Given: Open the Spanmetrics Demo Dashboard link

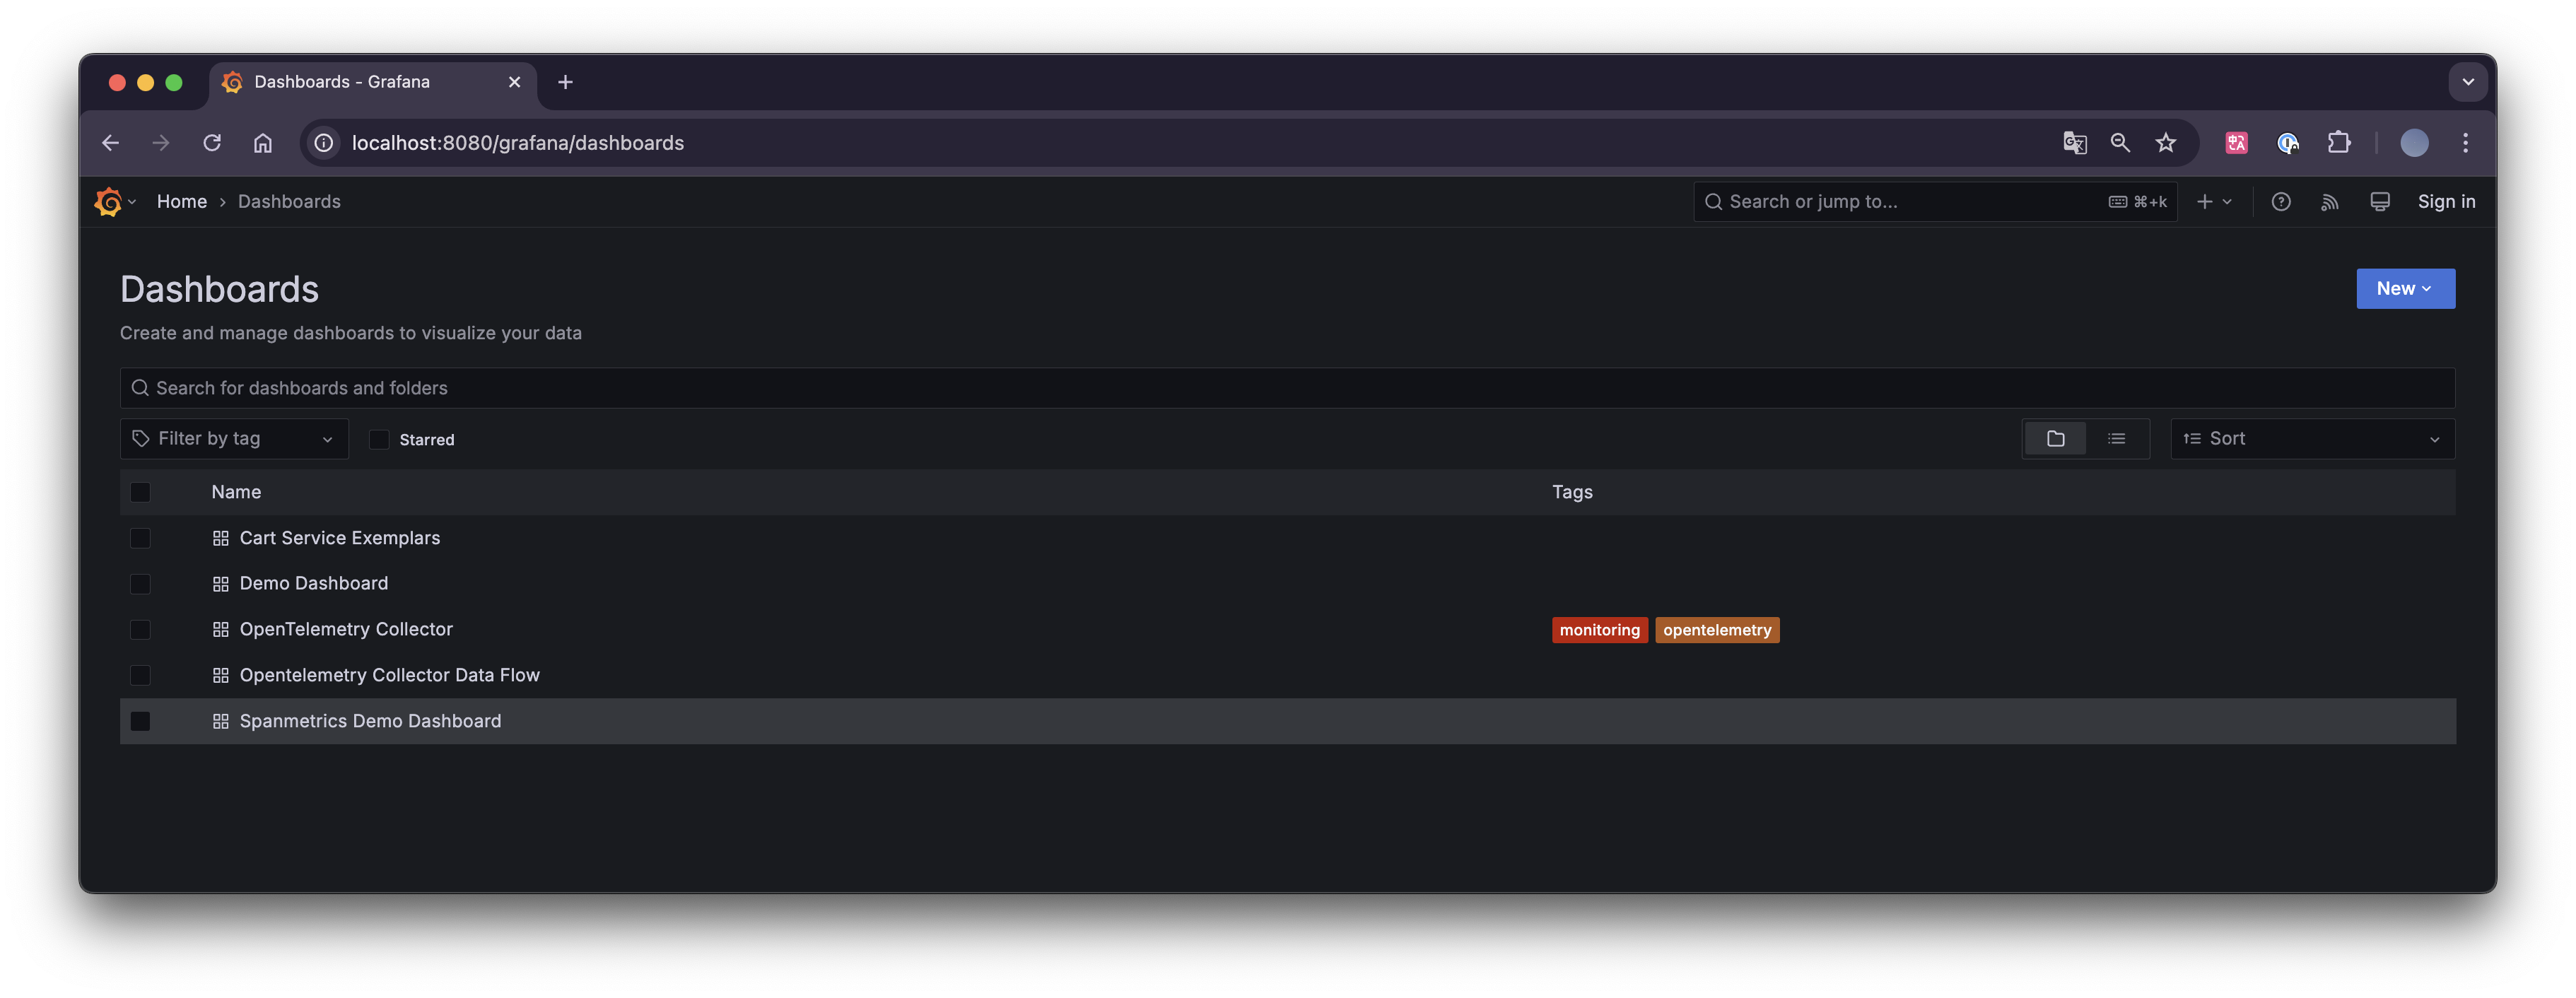Looking at the screenshot, I should pos(370,721).
